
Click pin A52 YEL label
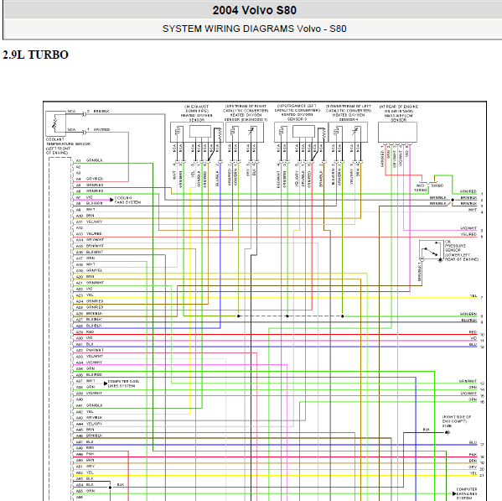[85, 472]
